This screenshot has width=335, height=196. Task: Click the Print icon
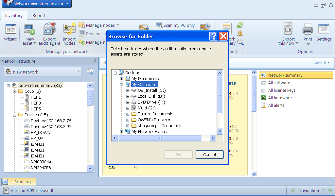(308, 29)
